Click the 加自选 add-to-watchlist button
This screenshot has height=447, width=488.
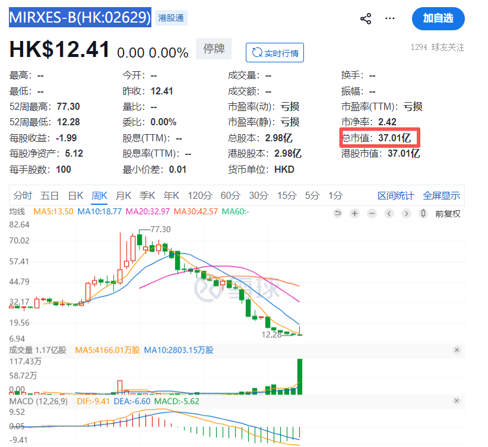pyautogui.click(x=438, y=18)
